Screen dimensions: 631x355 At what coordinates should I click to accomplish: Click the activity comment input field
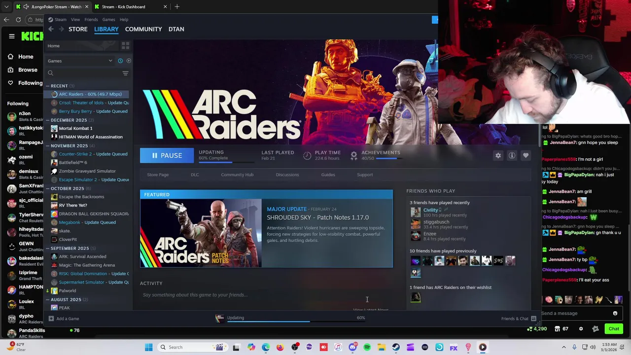click(x=266, y=295)
